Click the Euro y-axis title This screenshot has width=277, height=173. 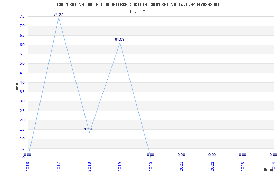(x=17, y=88)
